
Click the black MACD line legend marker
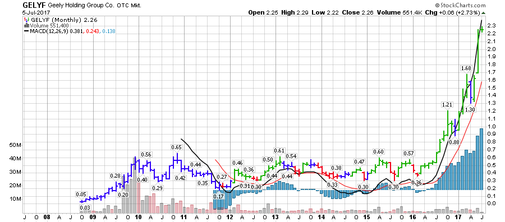[27, 31]
